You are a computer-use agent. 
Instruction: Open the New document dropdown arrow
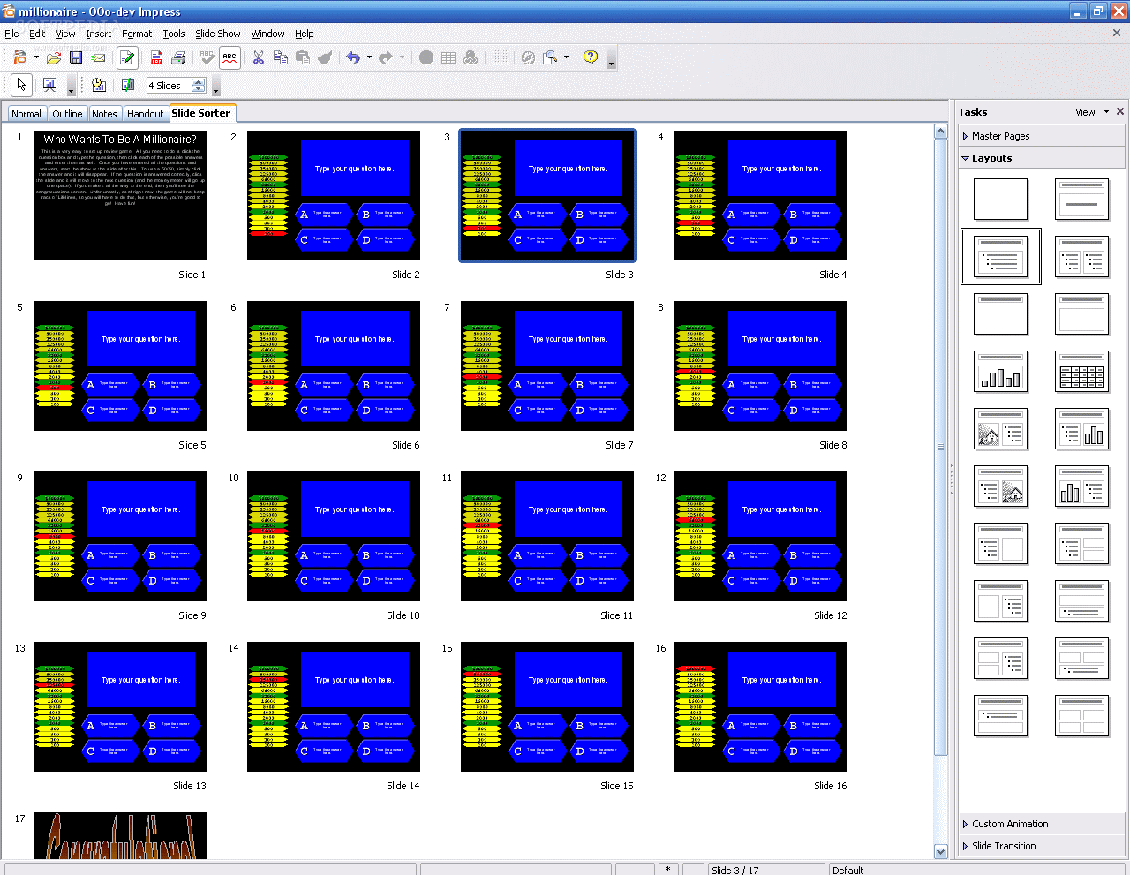[x=36, y=57]
